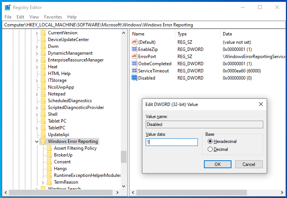The width and height of the screenshot is (287, 198).
Task: Click the DWORD icon beside OobeCompleted
Action: click(134, 63)
